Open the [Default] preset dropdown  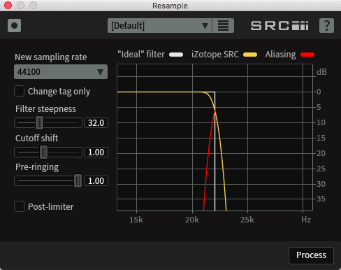point(160,25)
